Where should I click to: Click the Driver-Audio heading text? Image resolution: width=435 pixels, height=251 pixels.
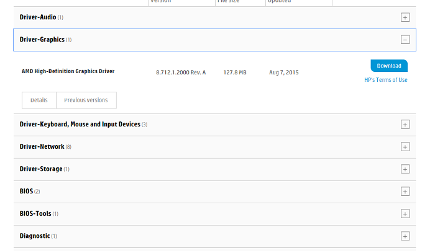point(38,17)
